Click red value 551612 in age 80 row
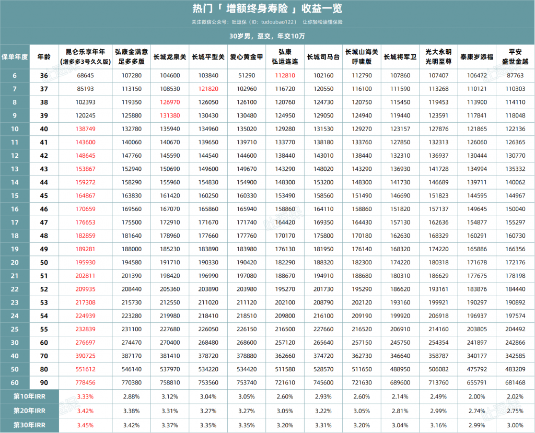The image size is (535, 433). [85, 369]
